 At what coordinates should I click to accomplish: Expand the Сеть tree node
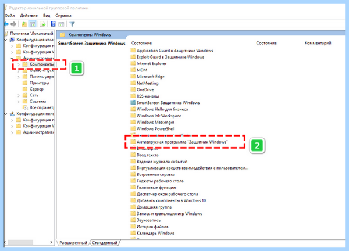tap(19, 95)
